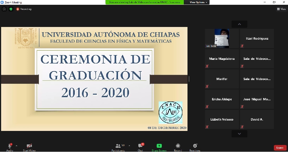Click muted mic icon on Ericka Aldape tile
The height and width of the screenshot is (152, 288).
[207, 107]
